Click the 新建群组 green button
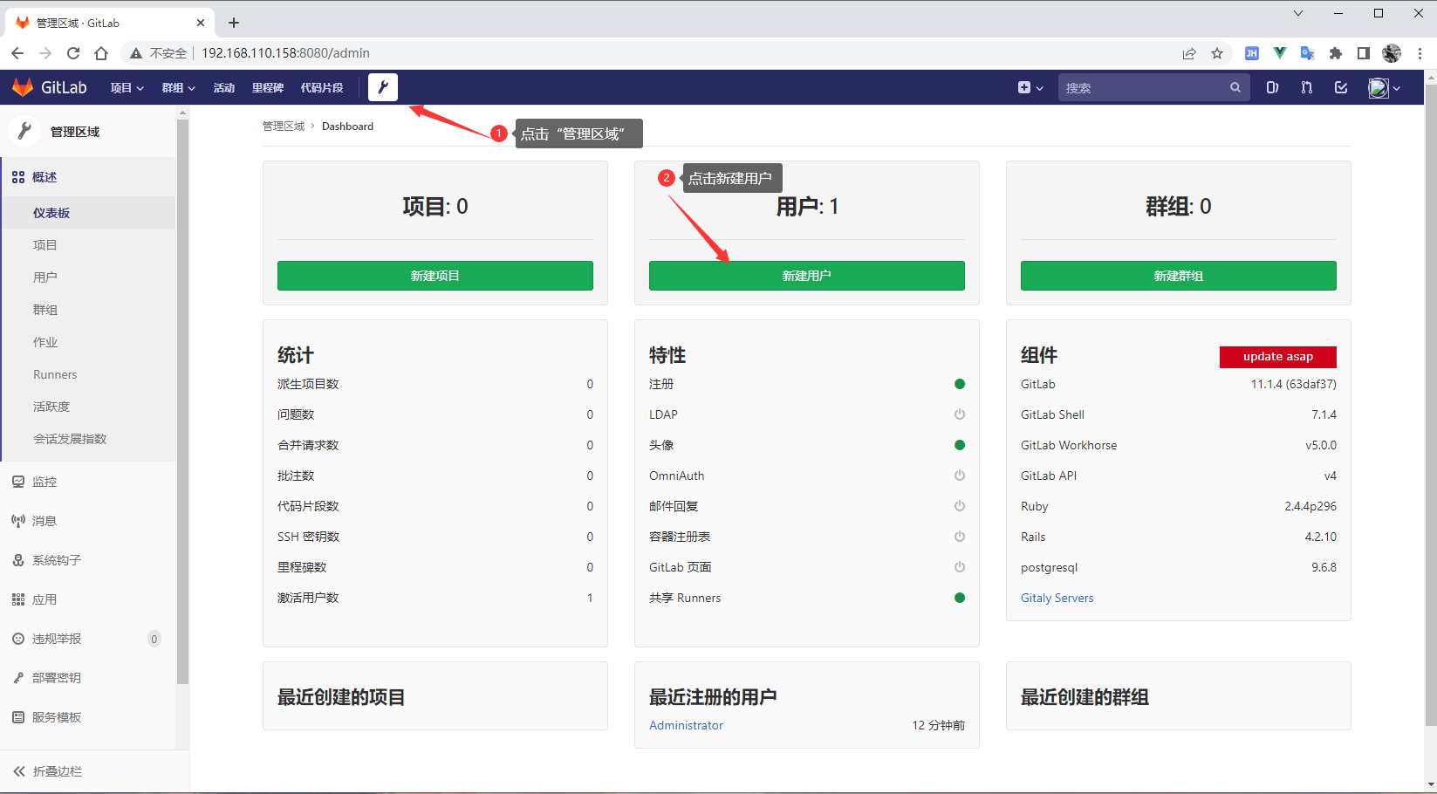 (1179, 276)
